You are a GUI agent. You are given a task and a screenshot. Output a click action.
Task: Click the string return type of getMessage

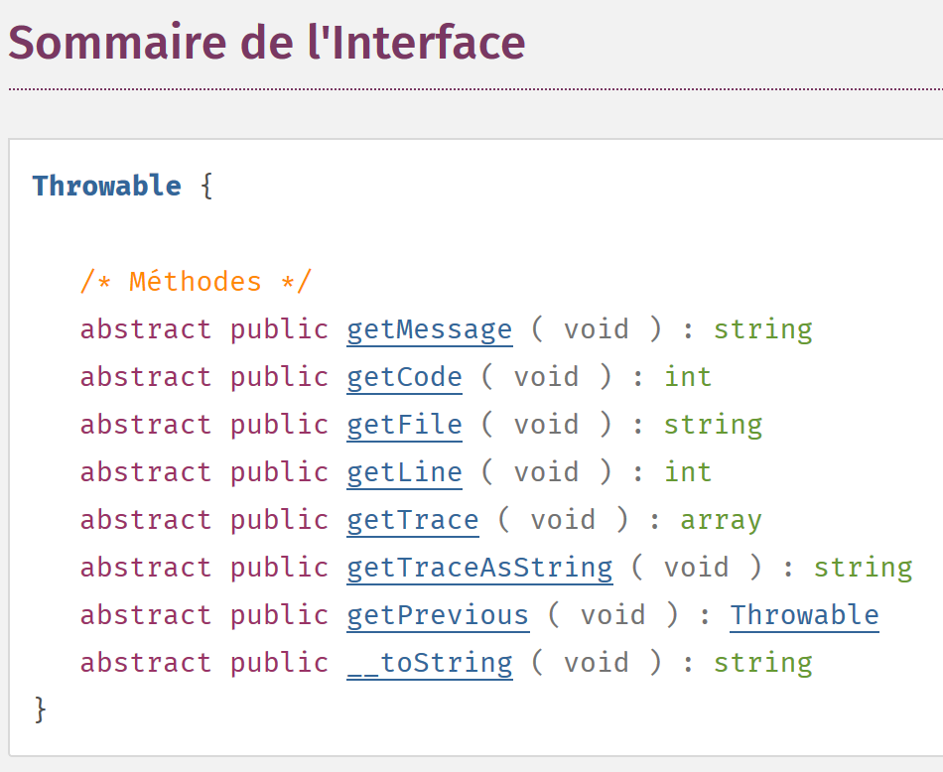point(762,329)
